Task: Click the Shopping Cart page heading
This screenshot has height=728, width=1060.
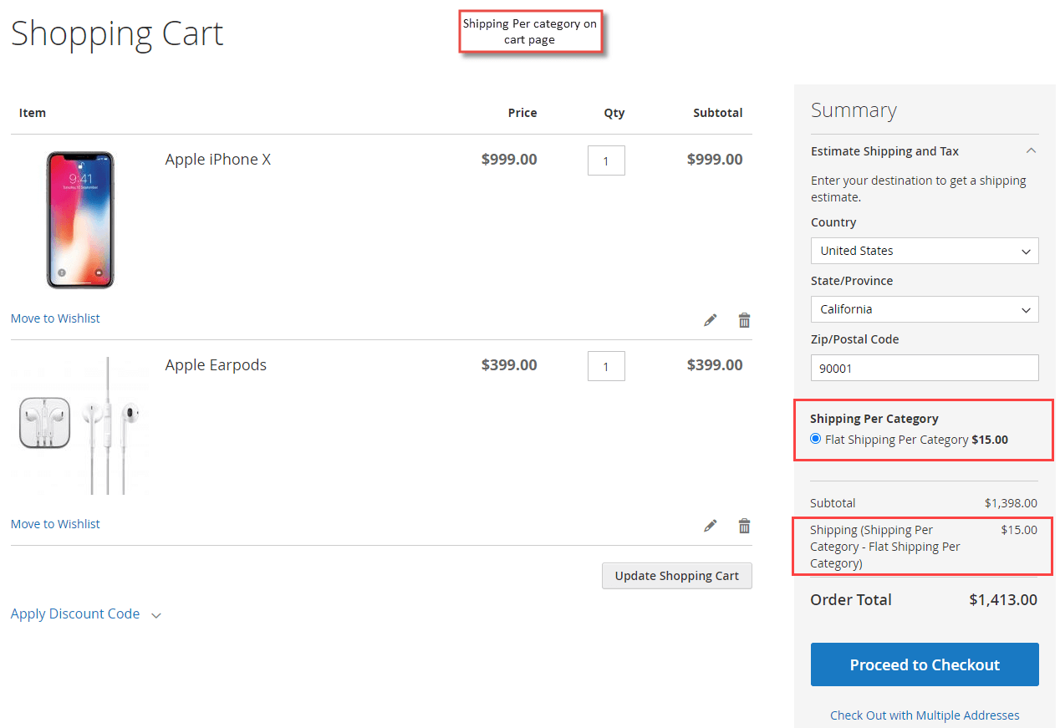Action: pos(117,33)
